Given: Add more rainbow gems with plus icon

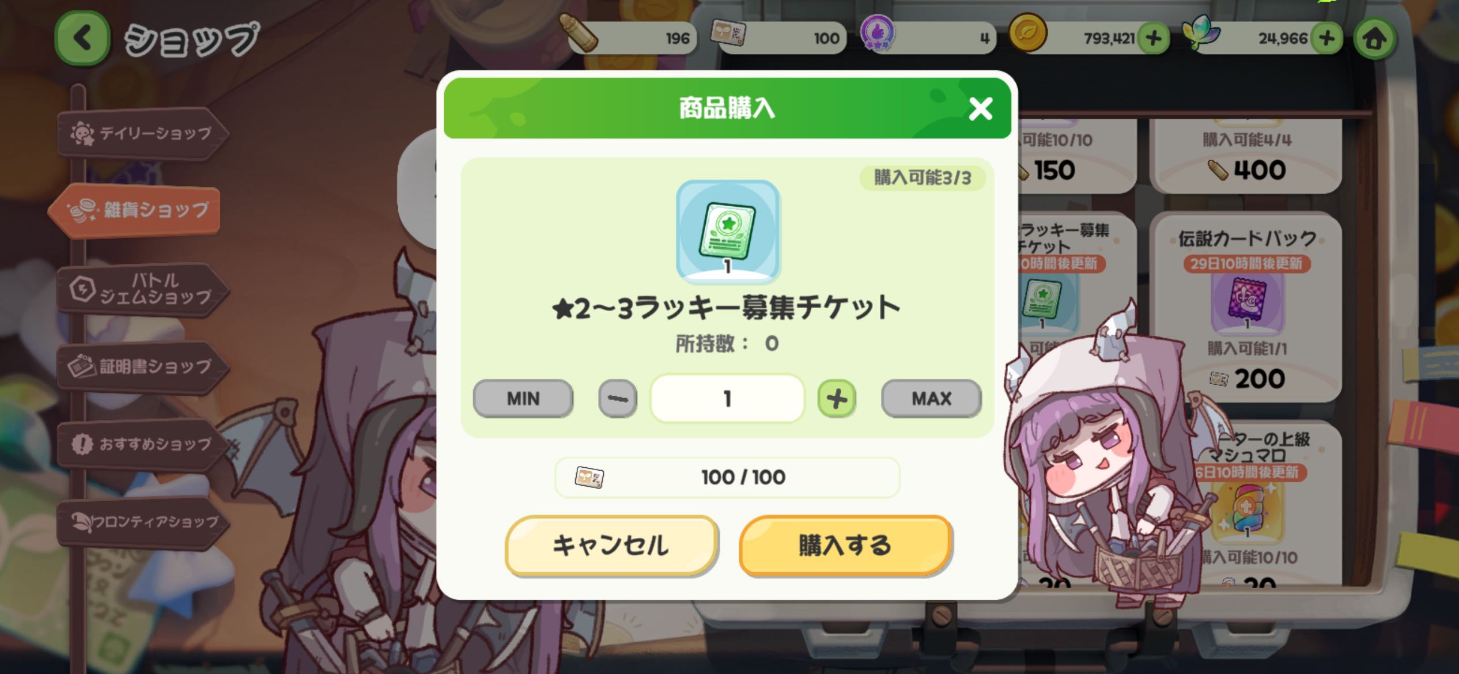Looking at the screenshot, I should pyautogui.click(x=1326, y=39).
